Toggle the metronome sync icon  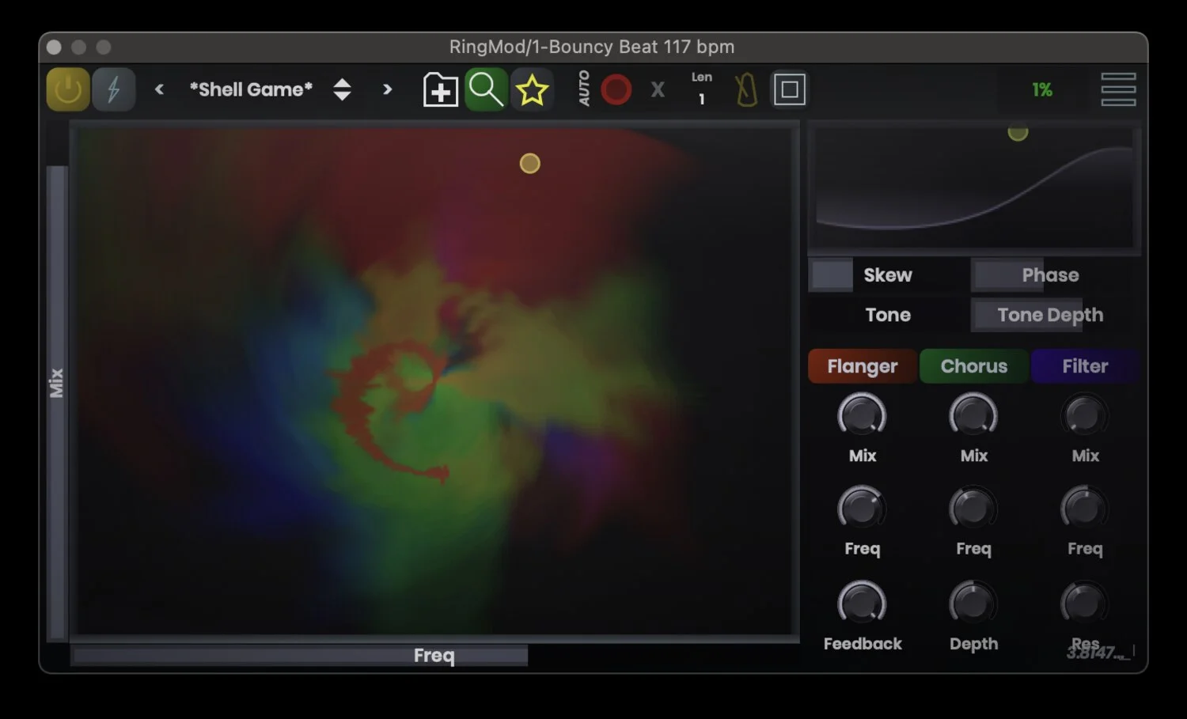tap(745, 89)
